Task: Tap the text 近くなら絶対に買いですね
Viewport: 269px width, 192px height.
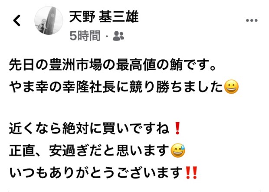Action: click(x=89, y=128)
